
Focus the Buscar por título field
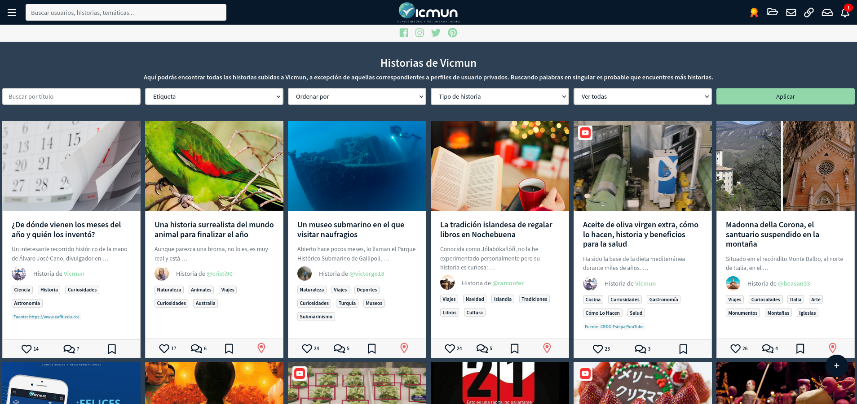pos(71,96)
